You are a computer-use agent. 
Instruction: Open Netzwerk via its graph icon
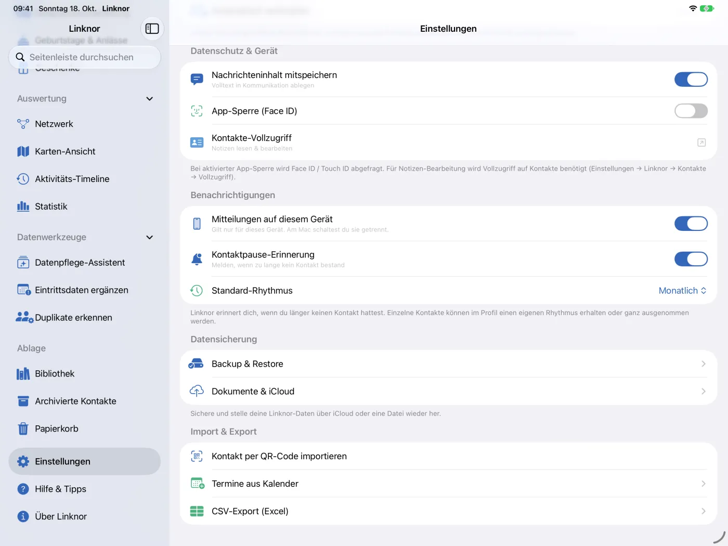tap(23, 124)
